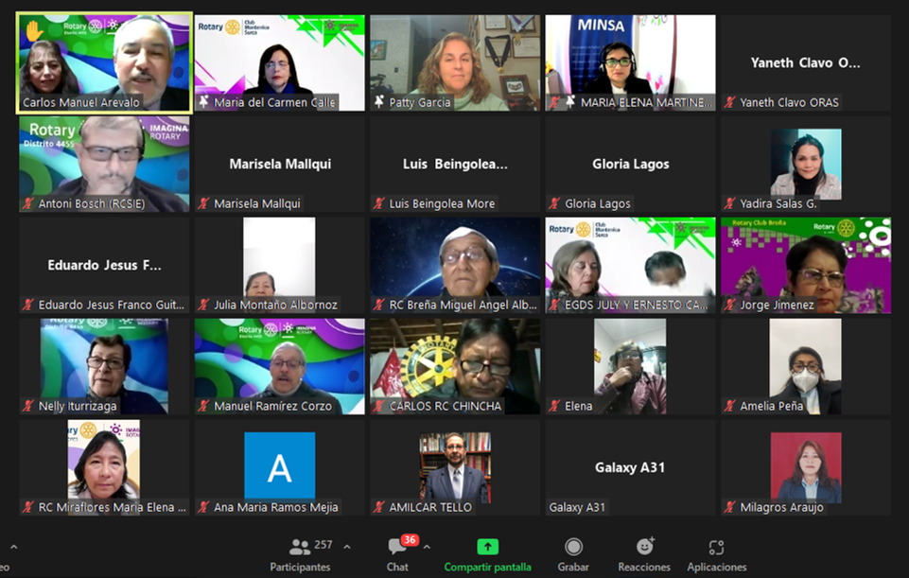Open the Aplicaciones panel
909x578 pixels.
click(716, 547)
